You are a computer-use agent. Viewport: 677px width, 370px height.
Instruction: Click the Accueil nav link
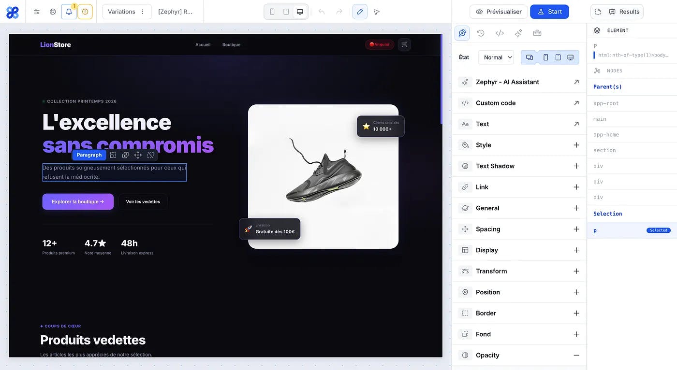203,45
